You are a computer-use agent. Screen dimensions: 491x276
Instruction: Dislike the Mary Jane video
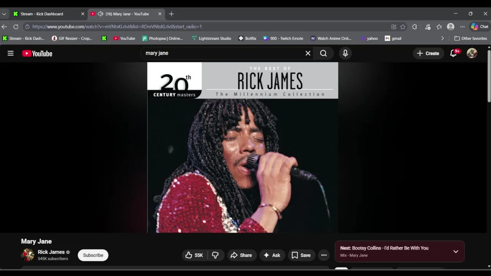point(216,255)
